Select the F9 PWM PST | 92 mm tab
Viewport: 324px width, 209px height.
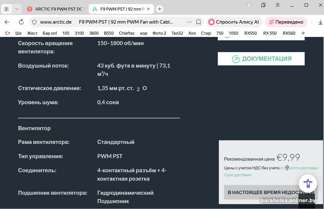click(x=121, y=9)
